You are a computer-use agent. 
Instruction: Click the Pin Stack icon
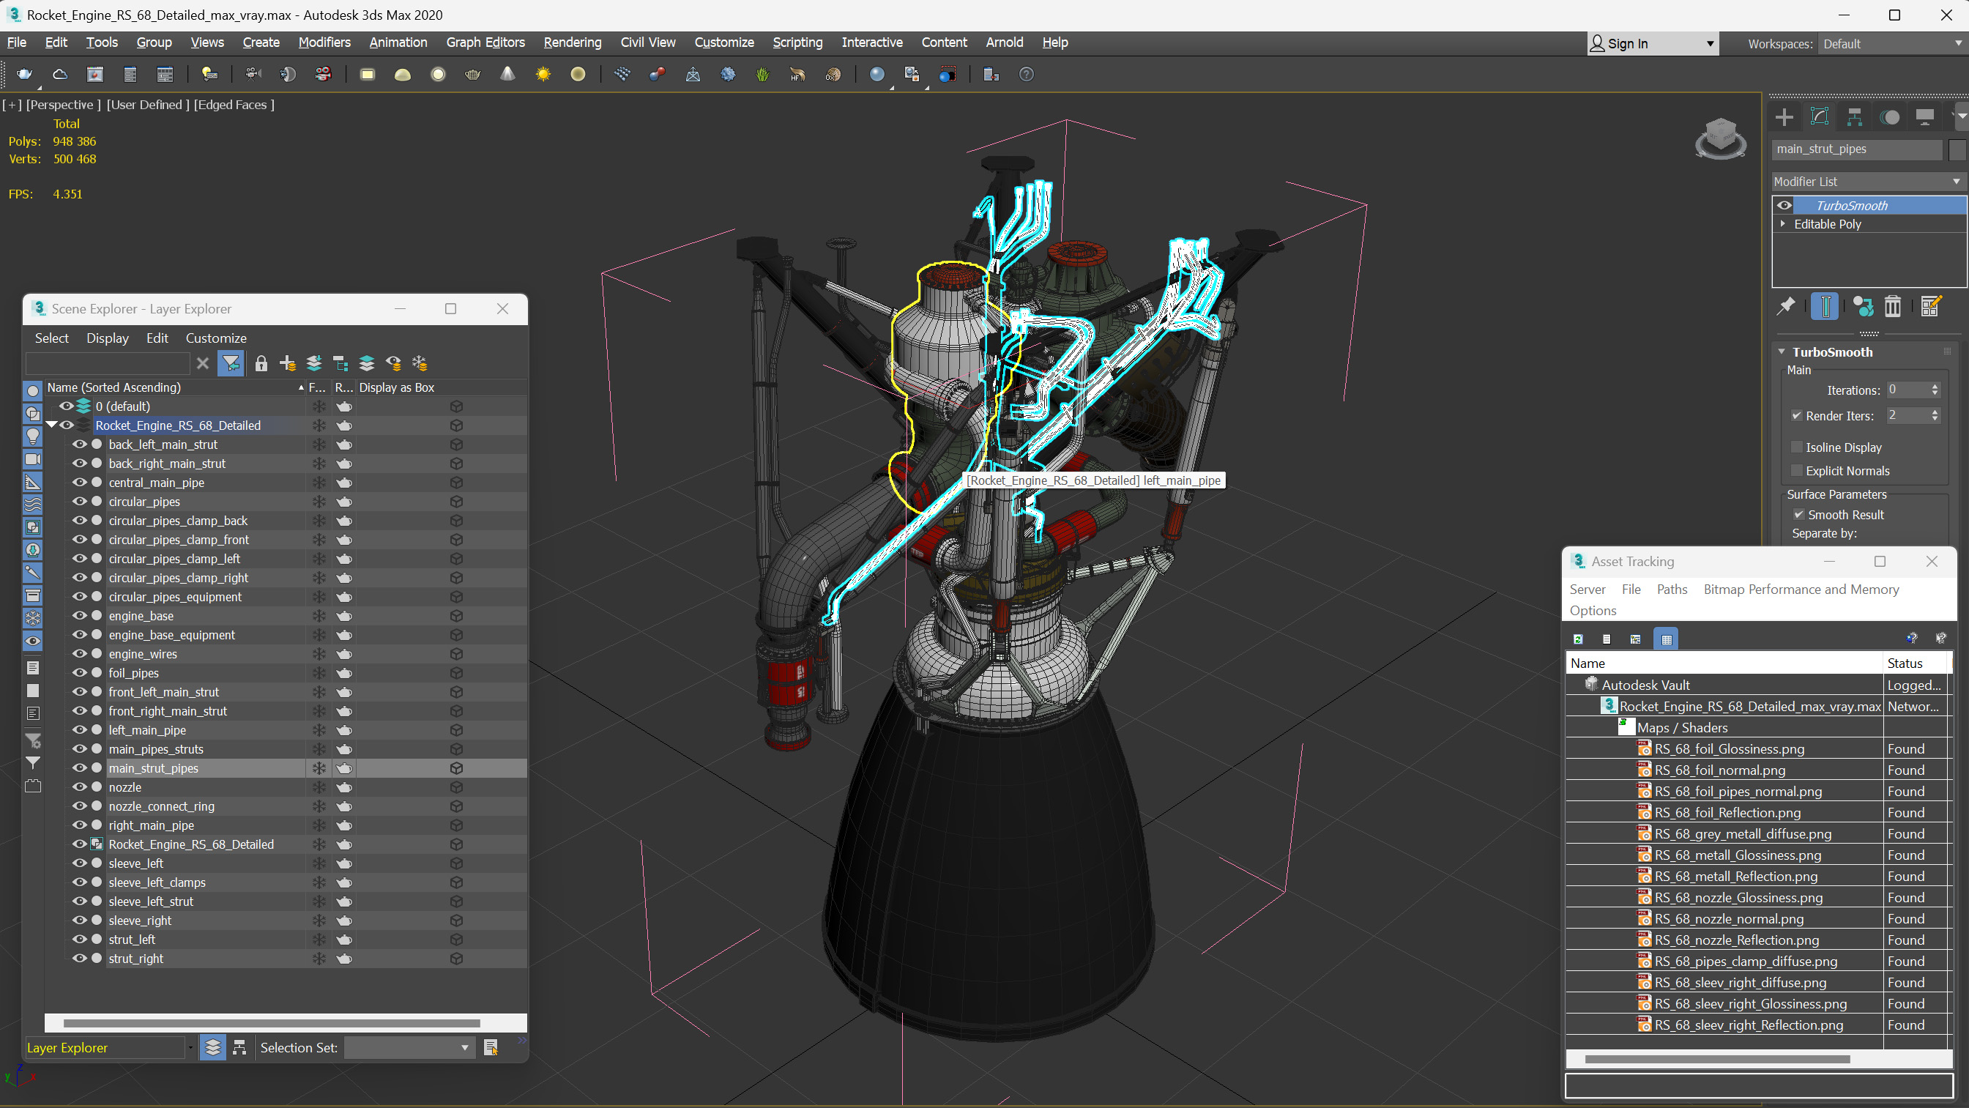[1785, 307]
